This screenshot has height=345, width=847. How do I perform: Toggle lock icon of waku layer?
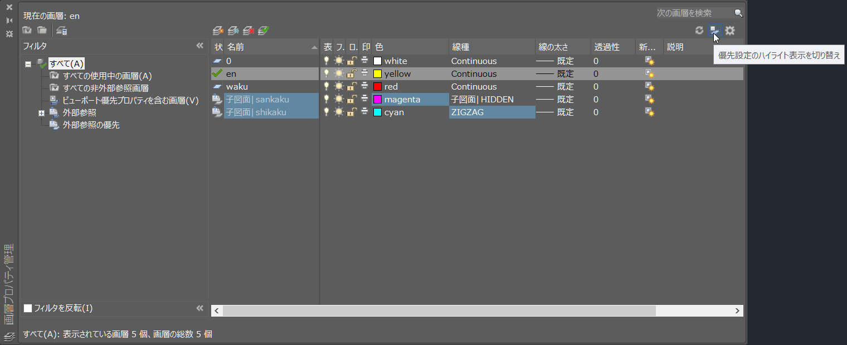click(352, 87)
